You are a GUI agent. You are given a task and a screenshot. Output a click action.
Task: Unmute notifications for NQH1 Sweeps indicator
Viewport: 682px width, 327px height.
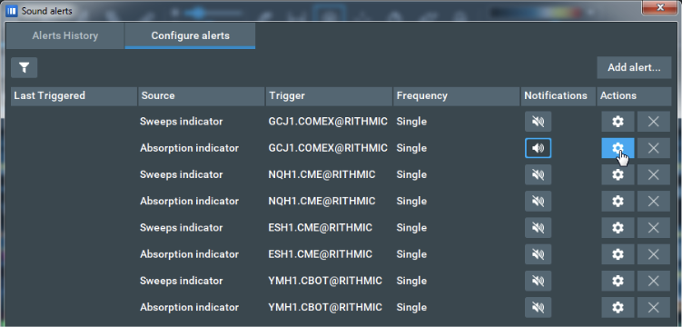pos(538,174)
